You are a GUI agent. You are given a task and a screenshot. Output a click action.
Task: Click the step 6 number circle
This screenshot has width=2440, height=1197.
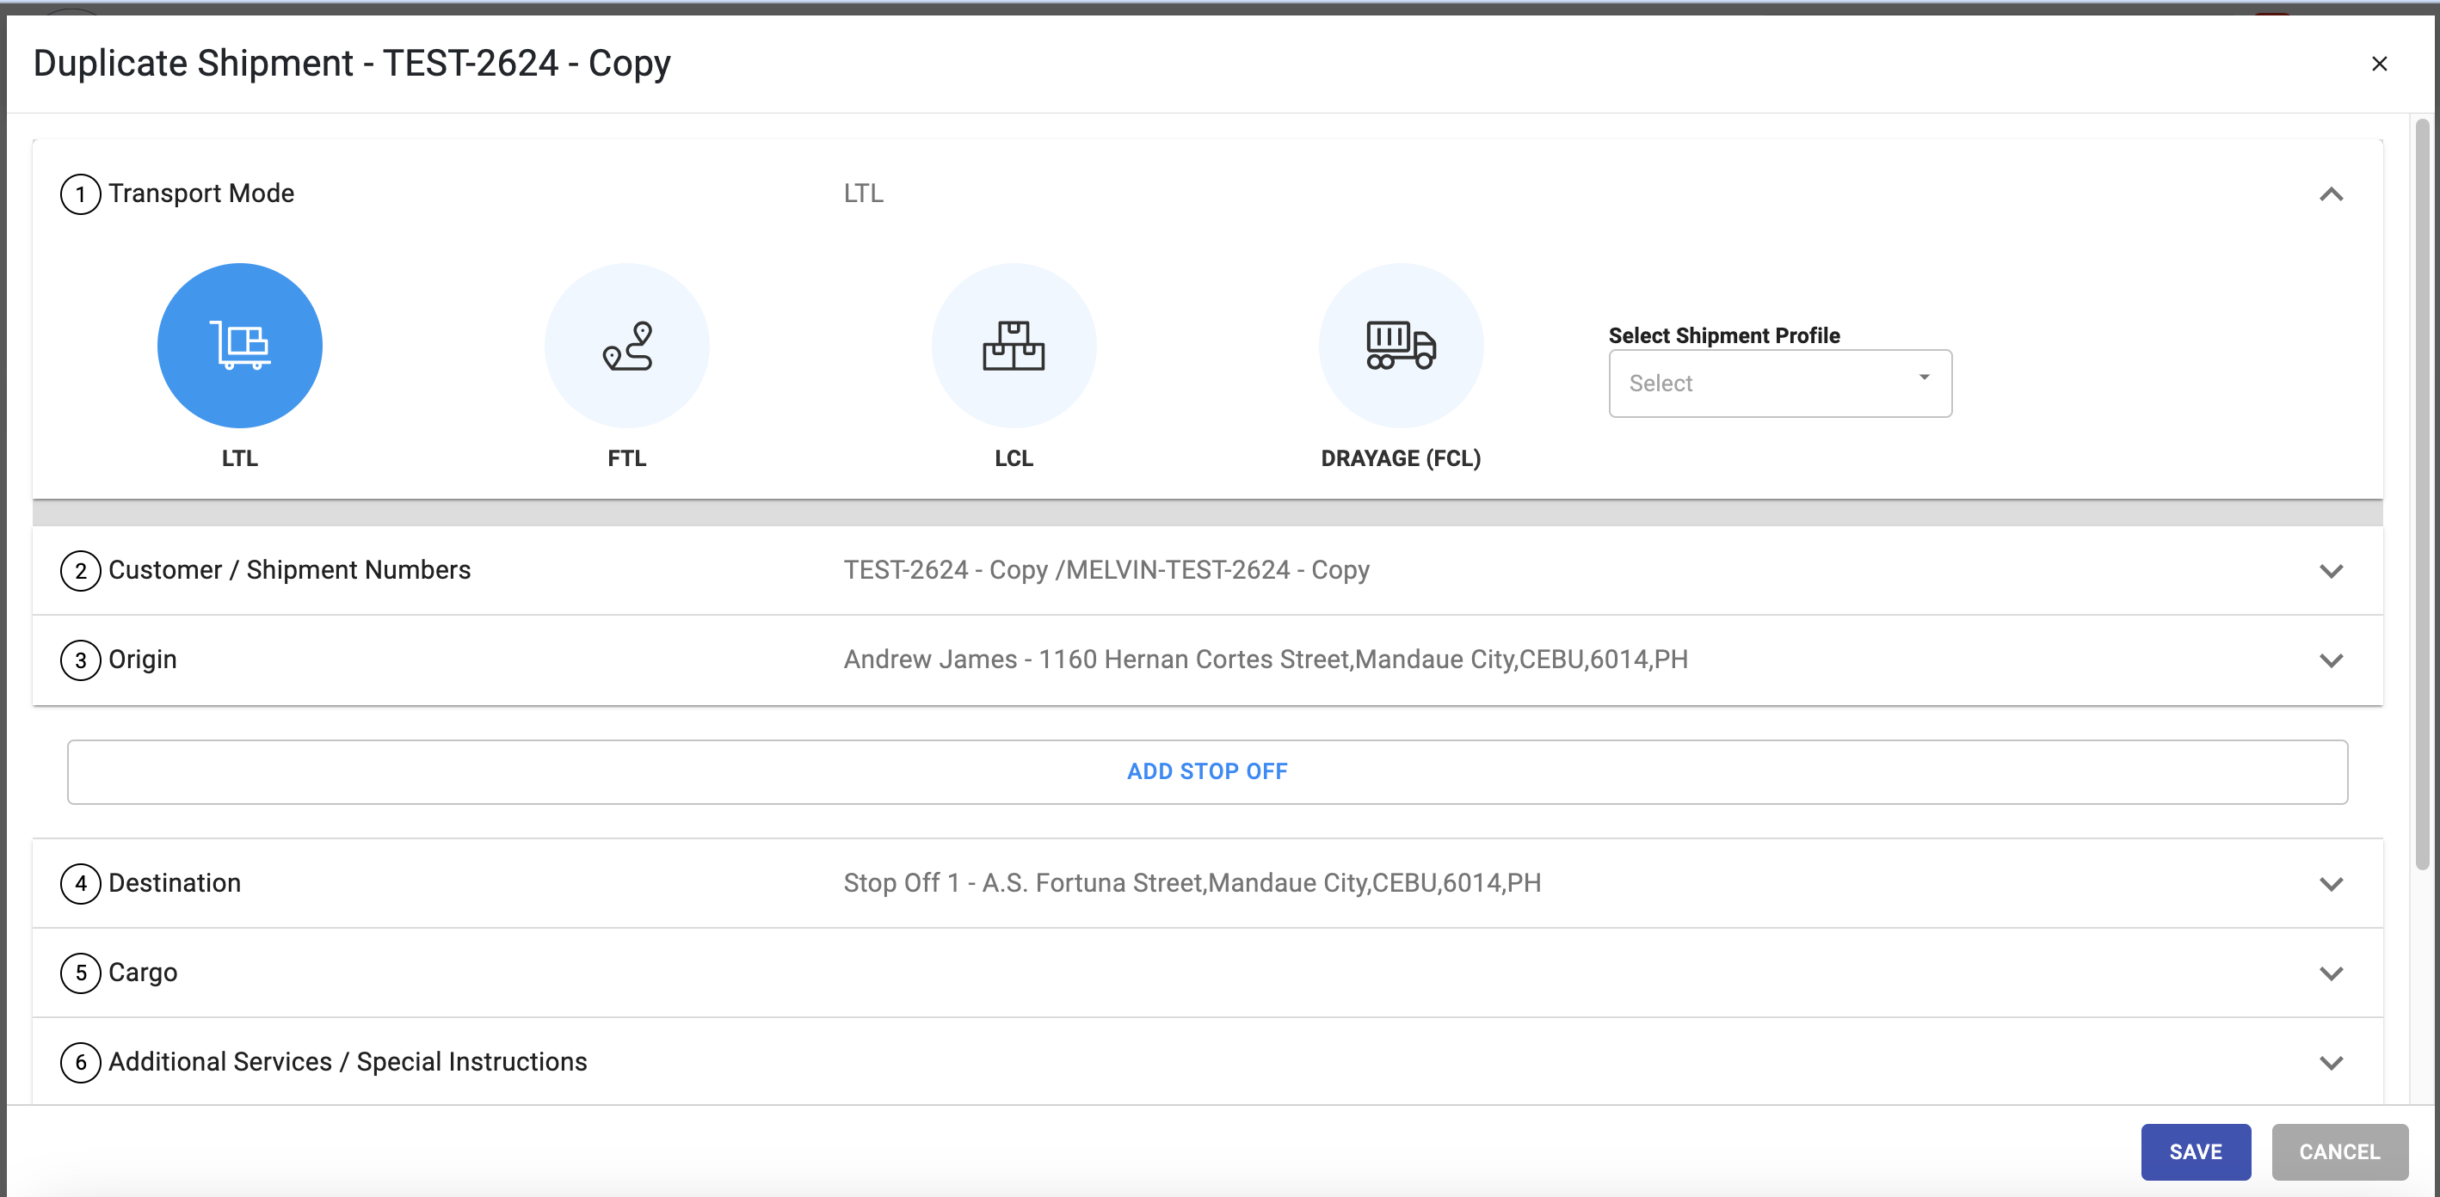coord(81,1063)
